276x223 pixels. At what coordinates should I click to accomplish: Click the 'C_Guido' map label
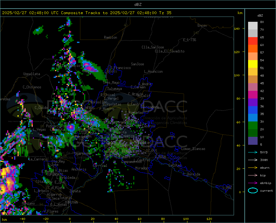coord(41,108)
